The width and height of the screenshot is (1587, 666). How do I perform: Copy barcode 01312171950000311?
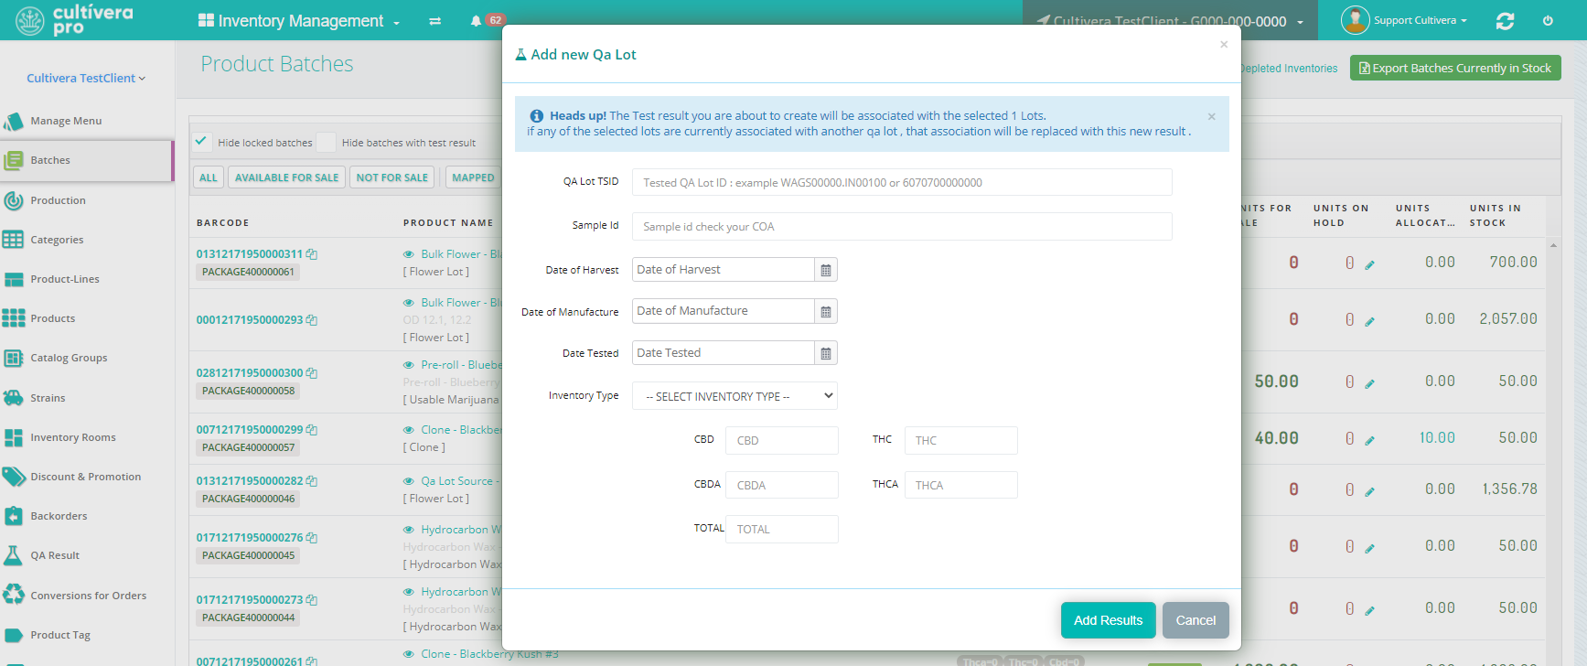[x=312, y=254]
